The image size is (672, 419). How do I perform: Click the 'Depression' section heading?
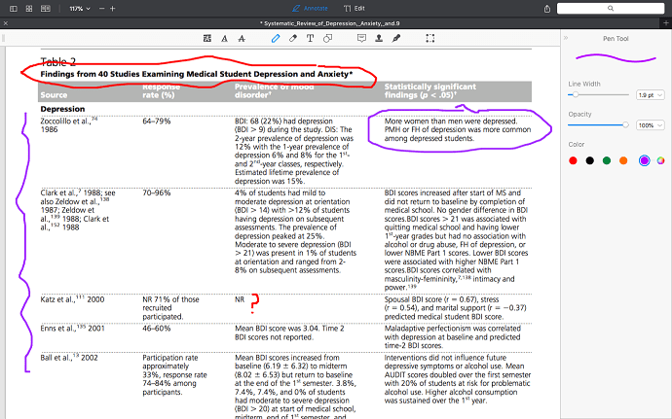click(x=62, y=109)
